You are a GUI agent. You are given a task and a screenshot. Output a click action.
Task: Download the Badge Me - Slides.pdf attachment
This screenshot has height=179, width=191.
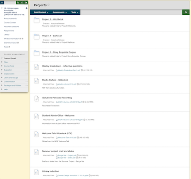tap(67, 158)
